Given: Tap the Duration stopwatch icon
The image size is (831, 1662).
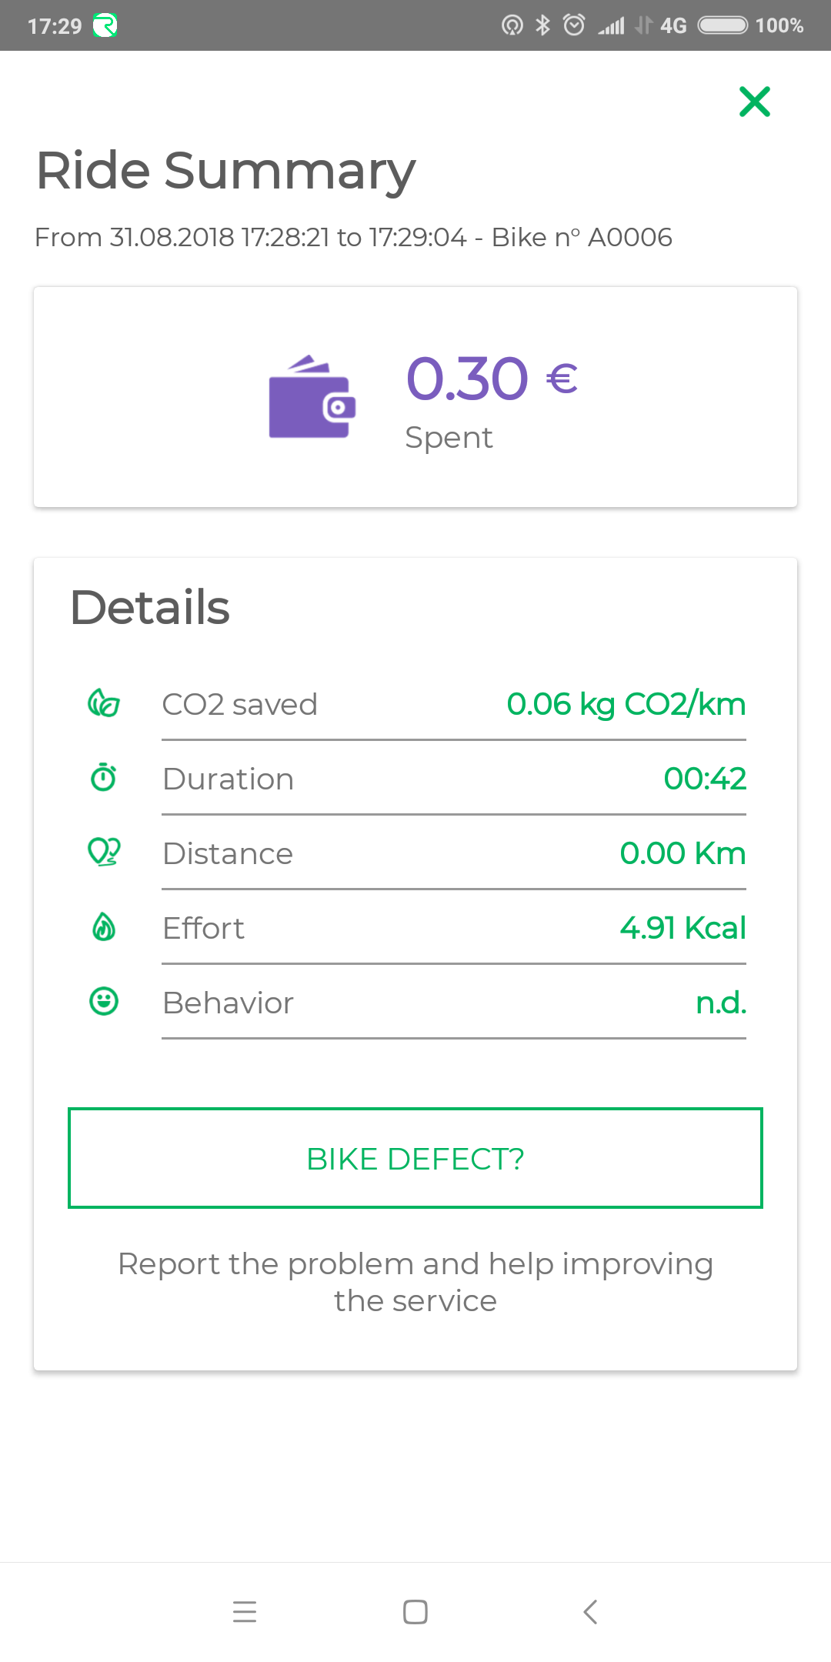Looking at the screenshot, I should [x=104, y=777].
